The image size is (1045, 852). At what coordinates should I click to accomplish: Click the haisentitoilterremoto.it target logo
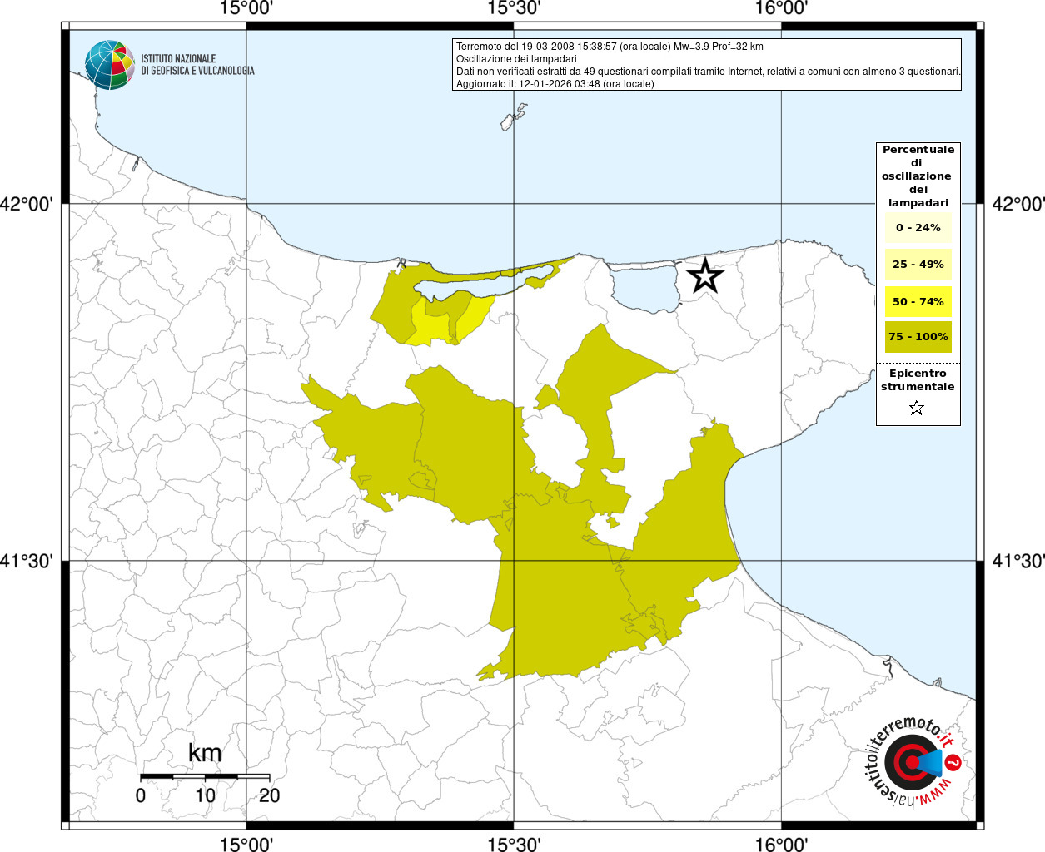tap(914, 763)
